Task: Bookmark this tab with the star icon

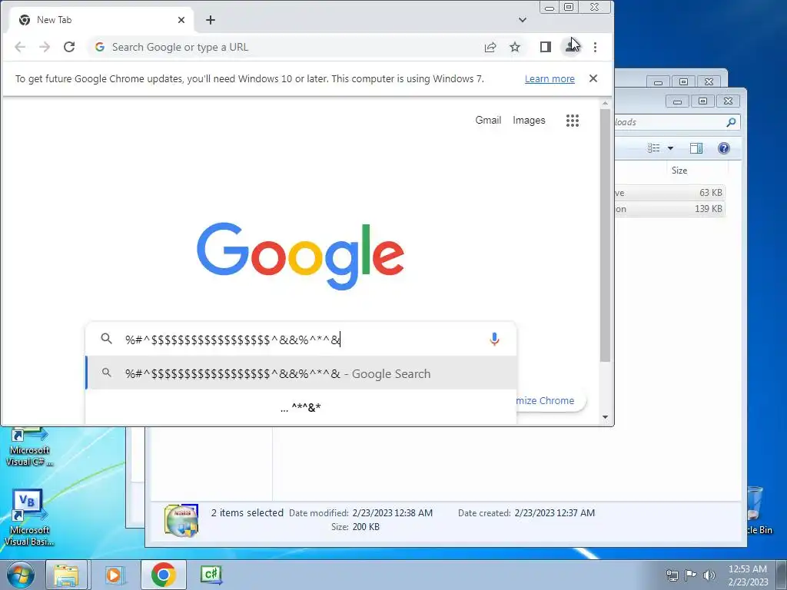Action: point(515,47)
